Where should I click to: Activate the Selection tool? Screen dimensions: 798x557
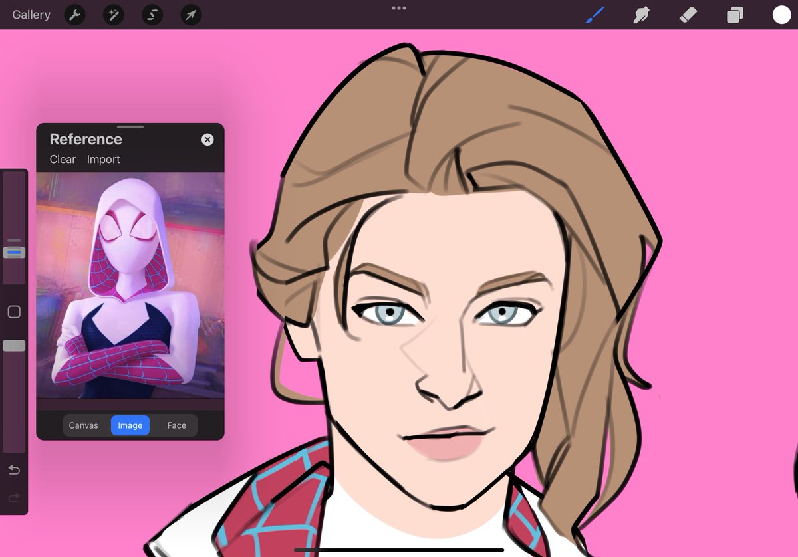152,15
